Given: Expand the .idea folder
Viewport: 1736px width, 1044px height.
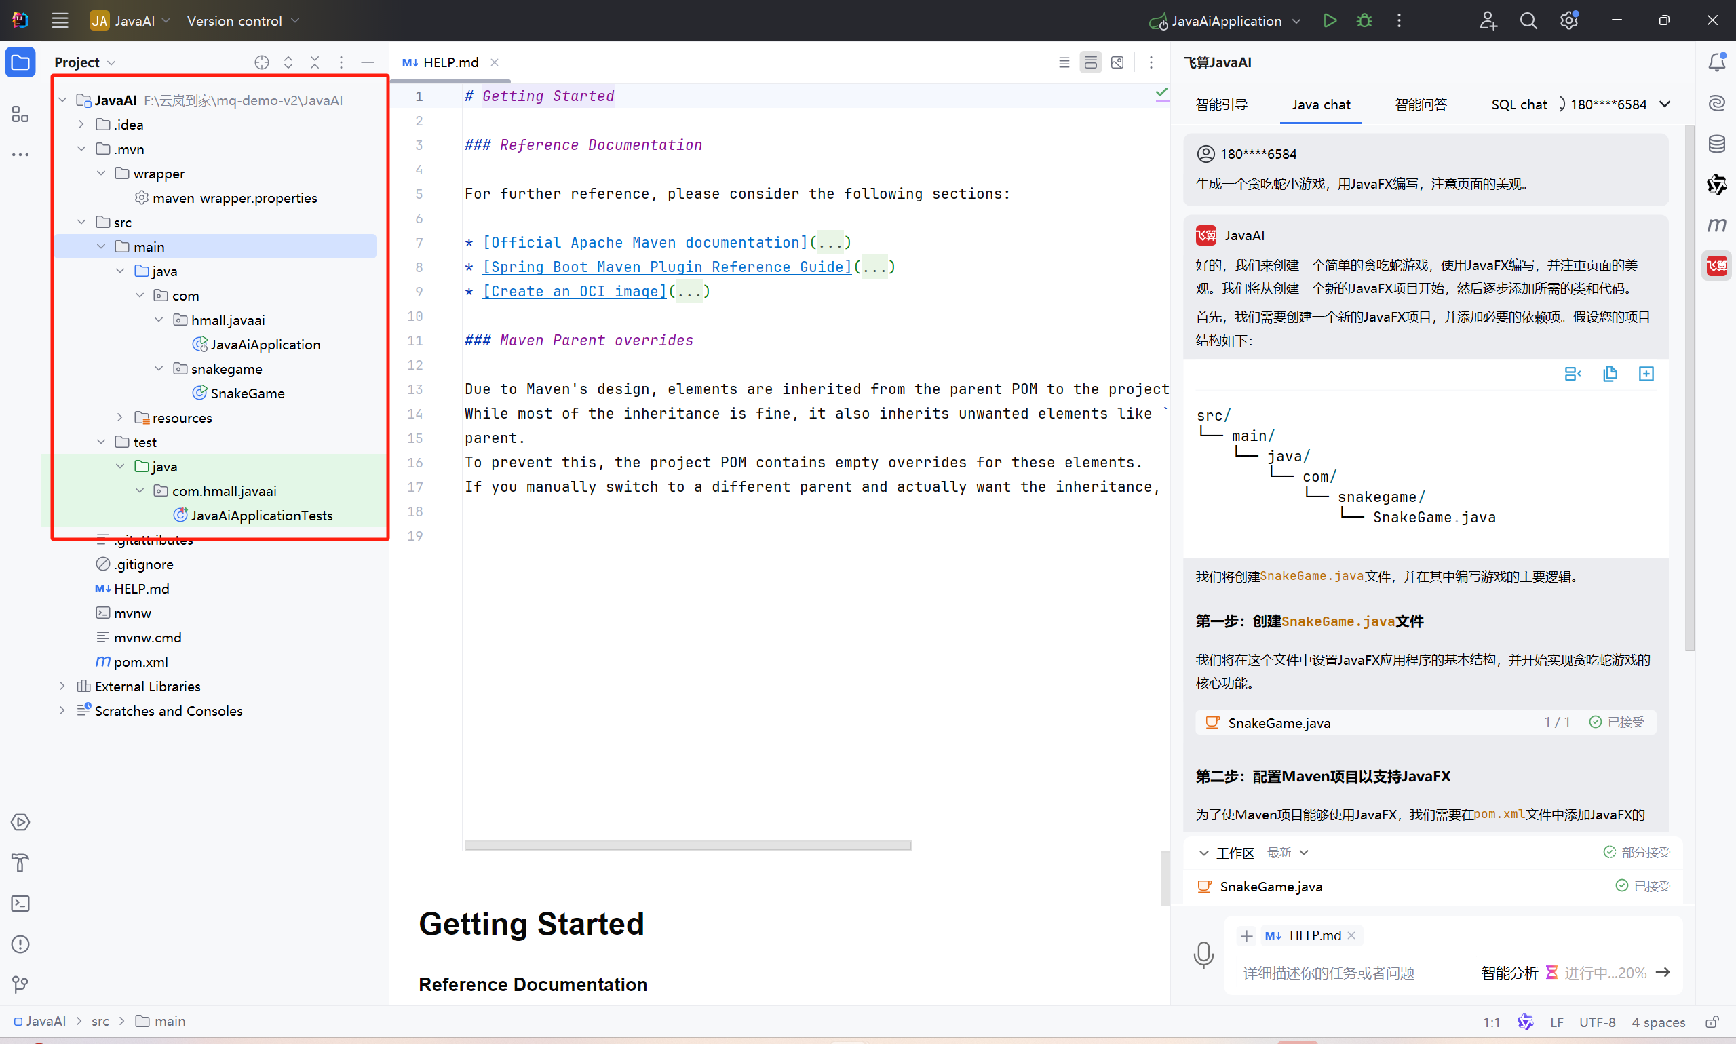Looking at the screenshot, I should pos(81,125).
